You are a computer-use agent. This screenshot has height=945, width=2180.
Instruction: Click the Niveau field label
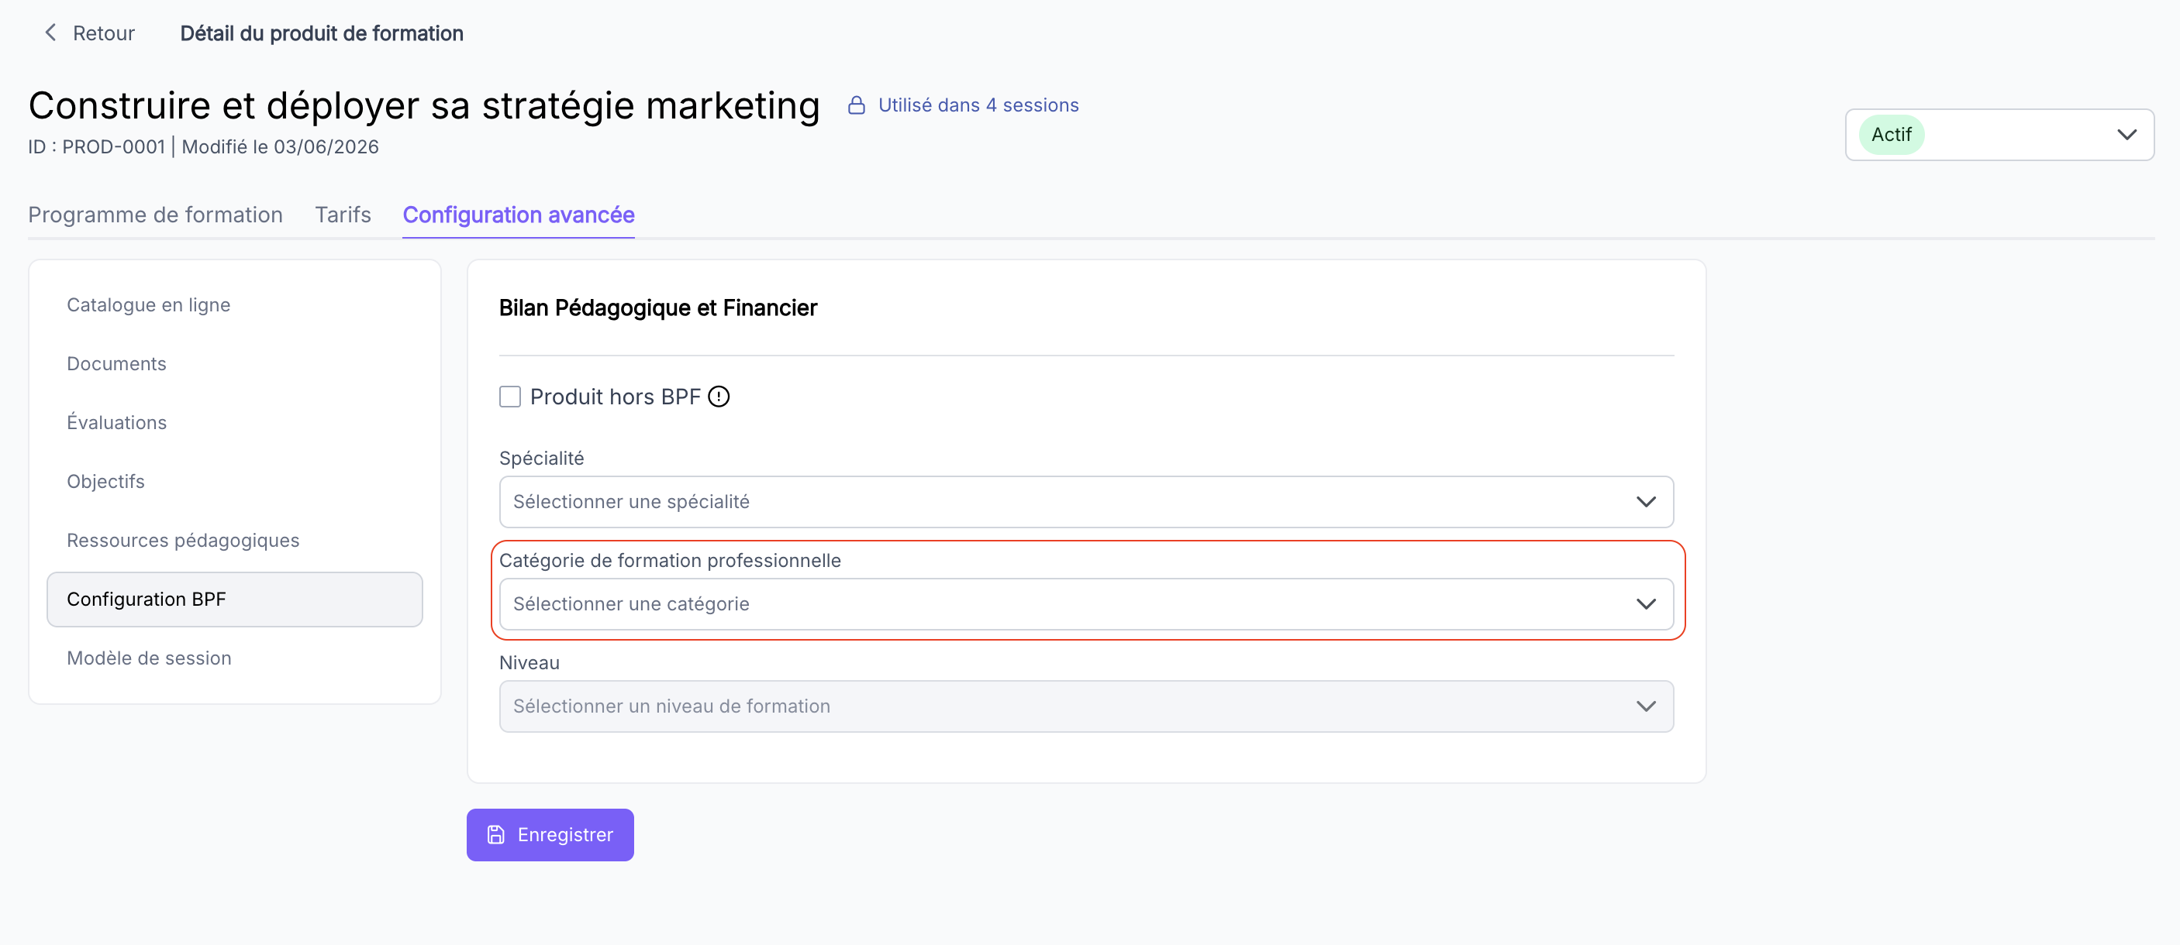(529, 663)
